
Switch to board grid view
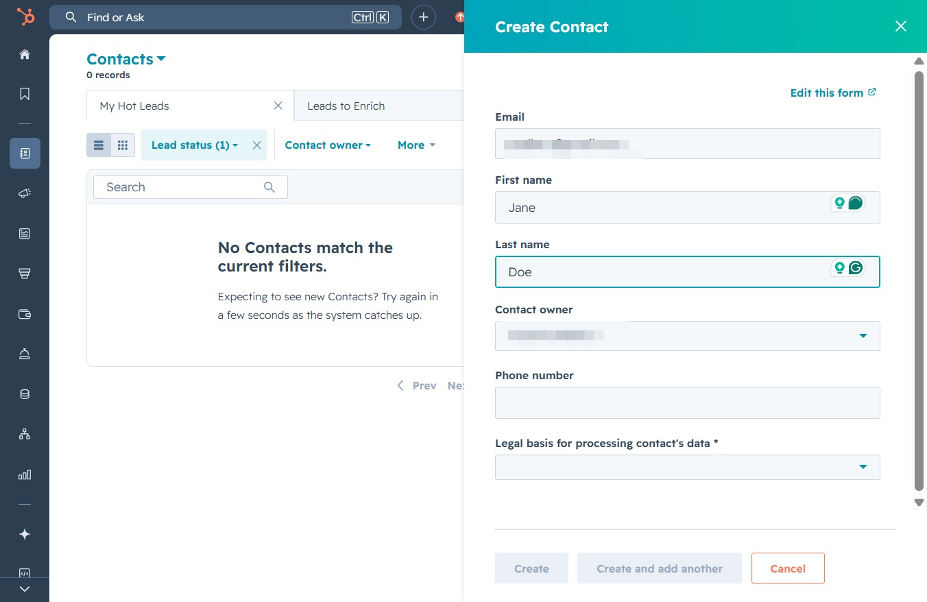click(x=123, y=145)
